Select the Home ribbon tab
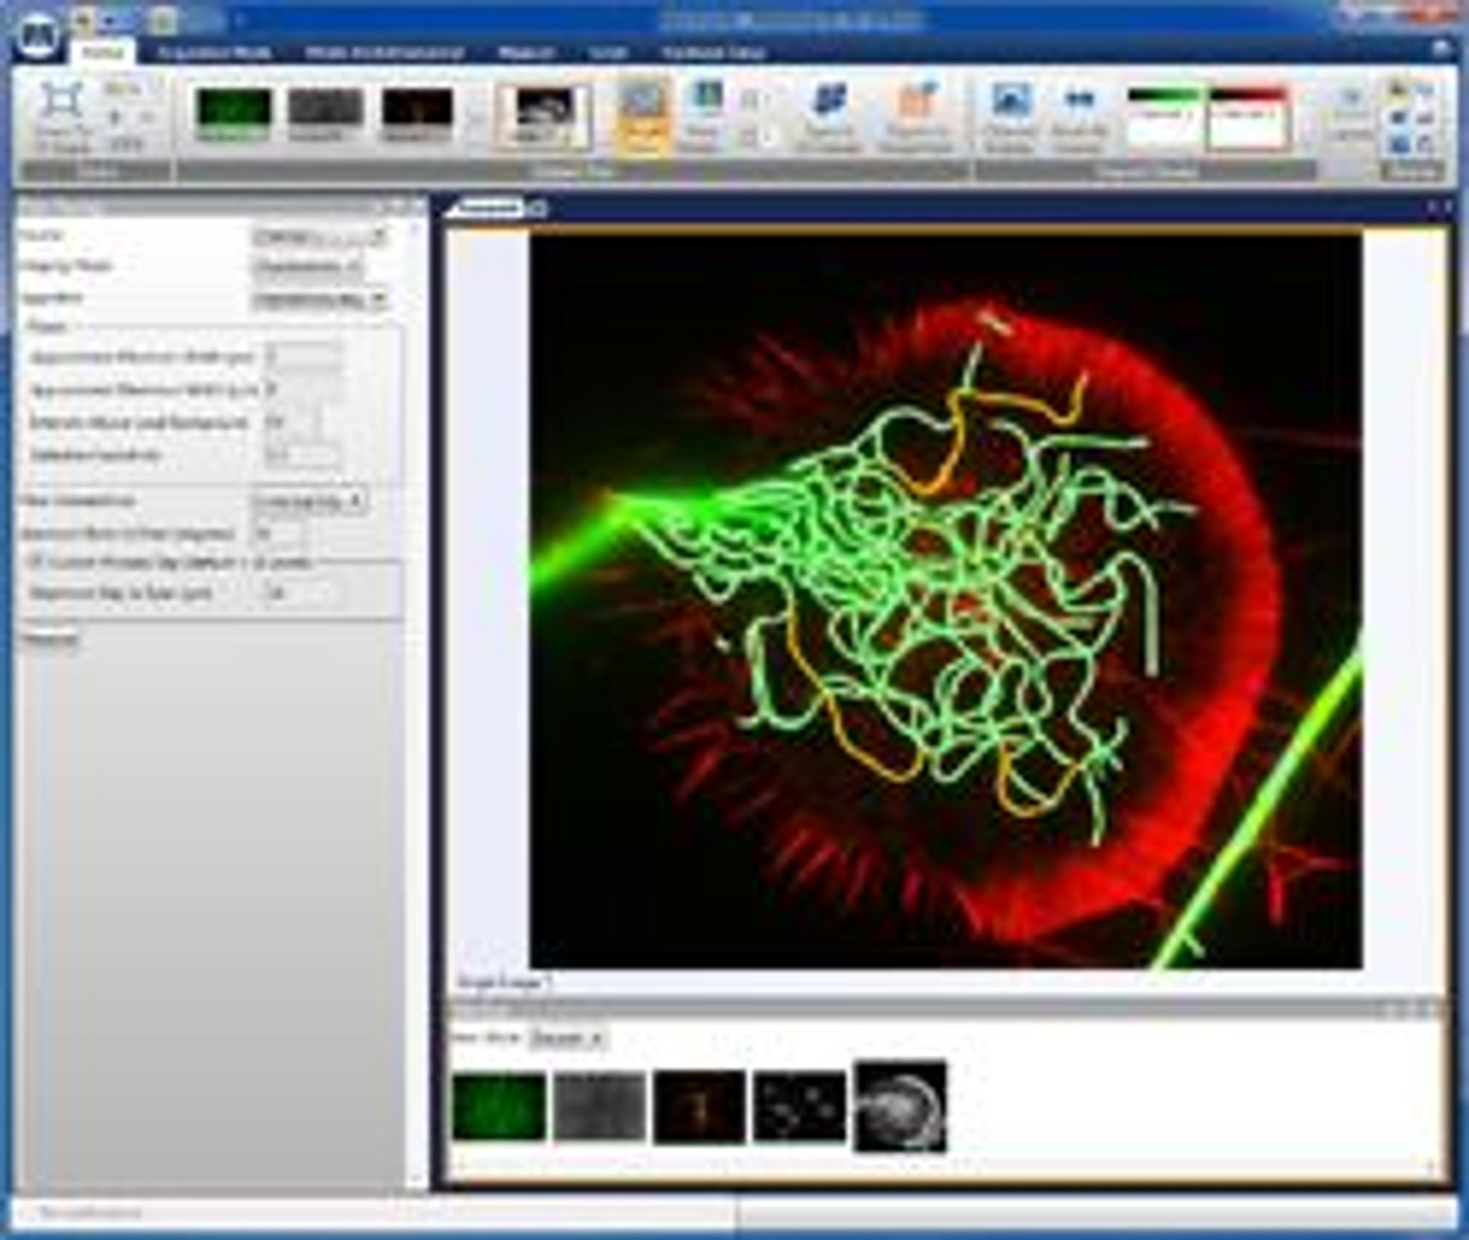The image size is (1469, 1240). [103, 54]
